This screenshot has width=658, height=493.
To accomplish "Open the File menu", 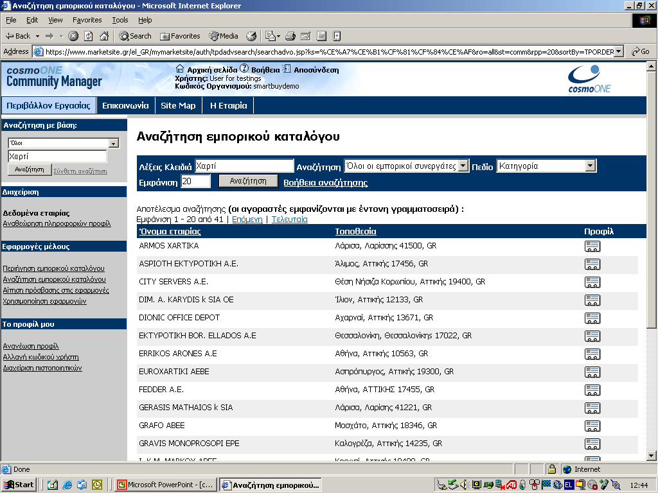I will 11,20.
